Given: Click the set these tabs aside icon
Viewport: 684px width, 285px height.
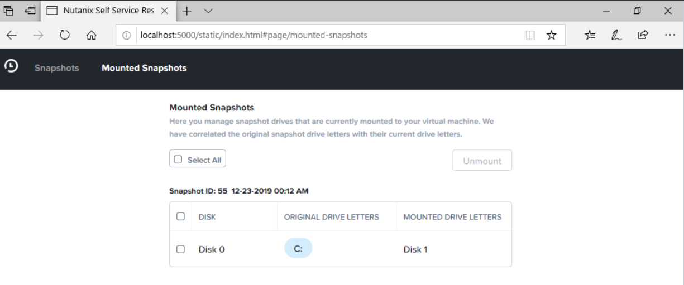Looking at the screenshot, I should [x=30, y=11].
